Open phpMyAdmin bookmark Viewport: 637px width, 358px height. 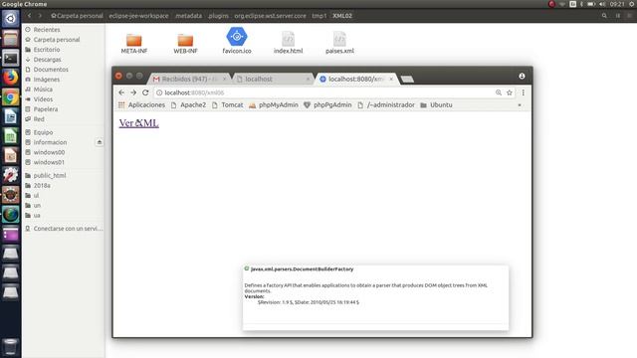pyautogui.click(x=274, y=105)
